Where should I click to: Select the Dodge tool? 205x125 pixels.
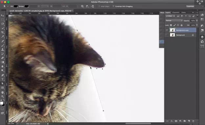(3, 71)
